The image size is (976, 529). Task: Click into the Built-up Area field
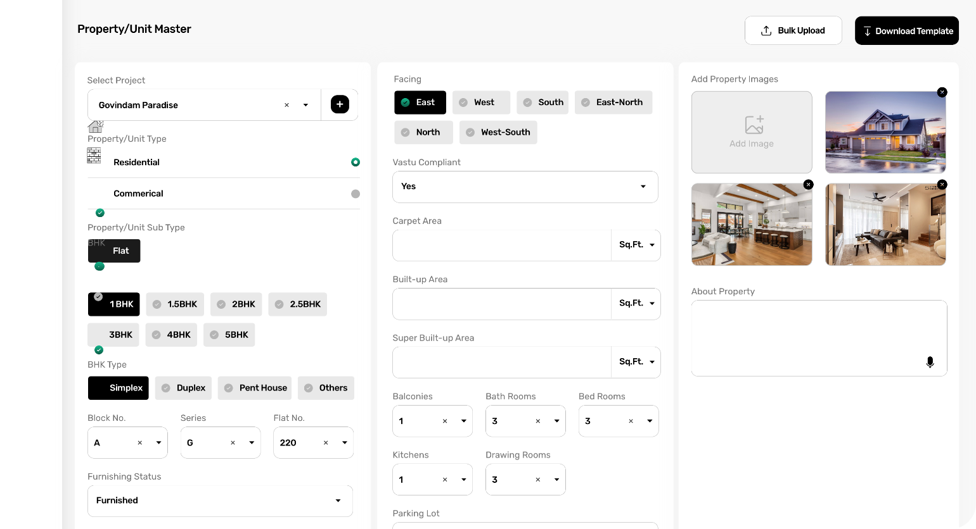[502, 304]
